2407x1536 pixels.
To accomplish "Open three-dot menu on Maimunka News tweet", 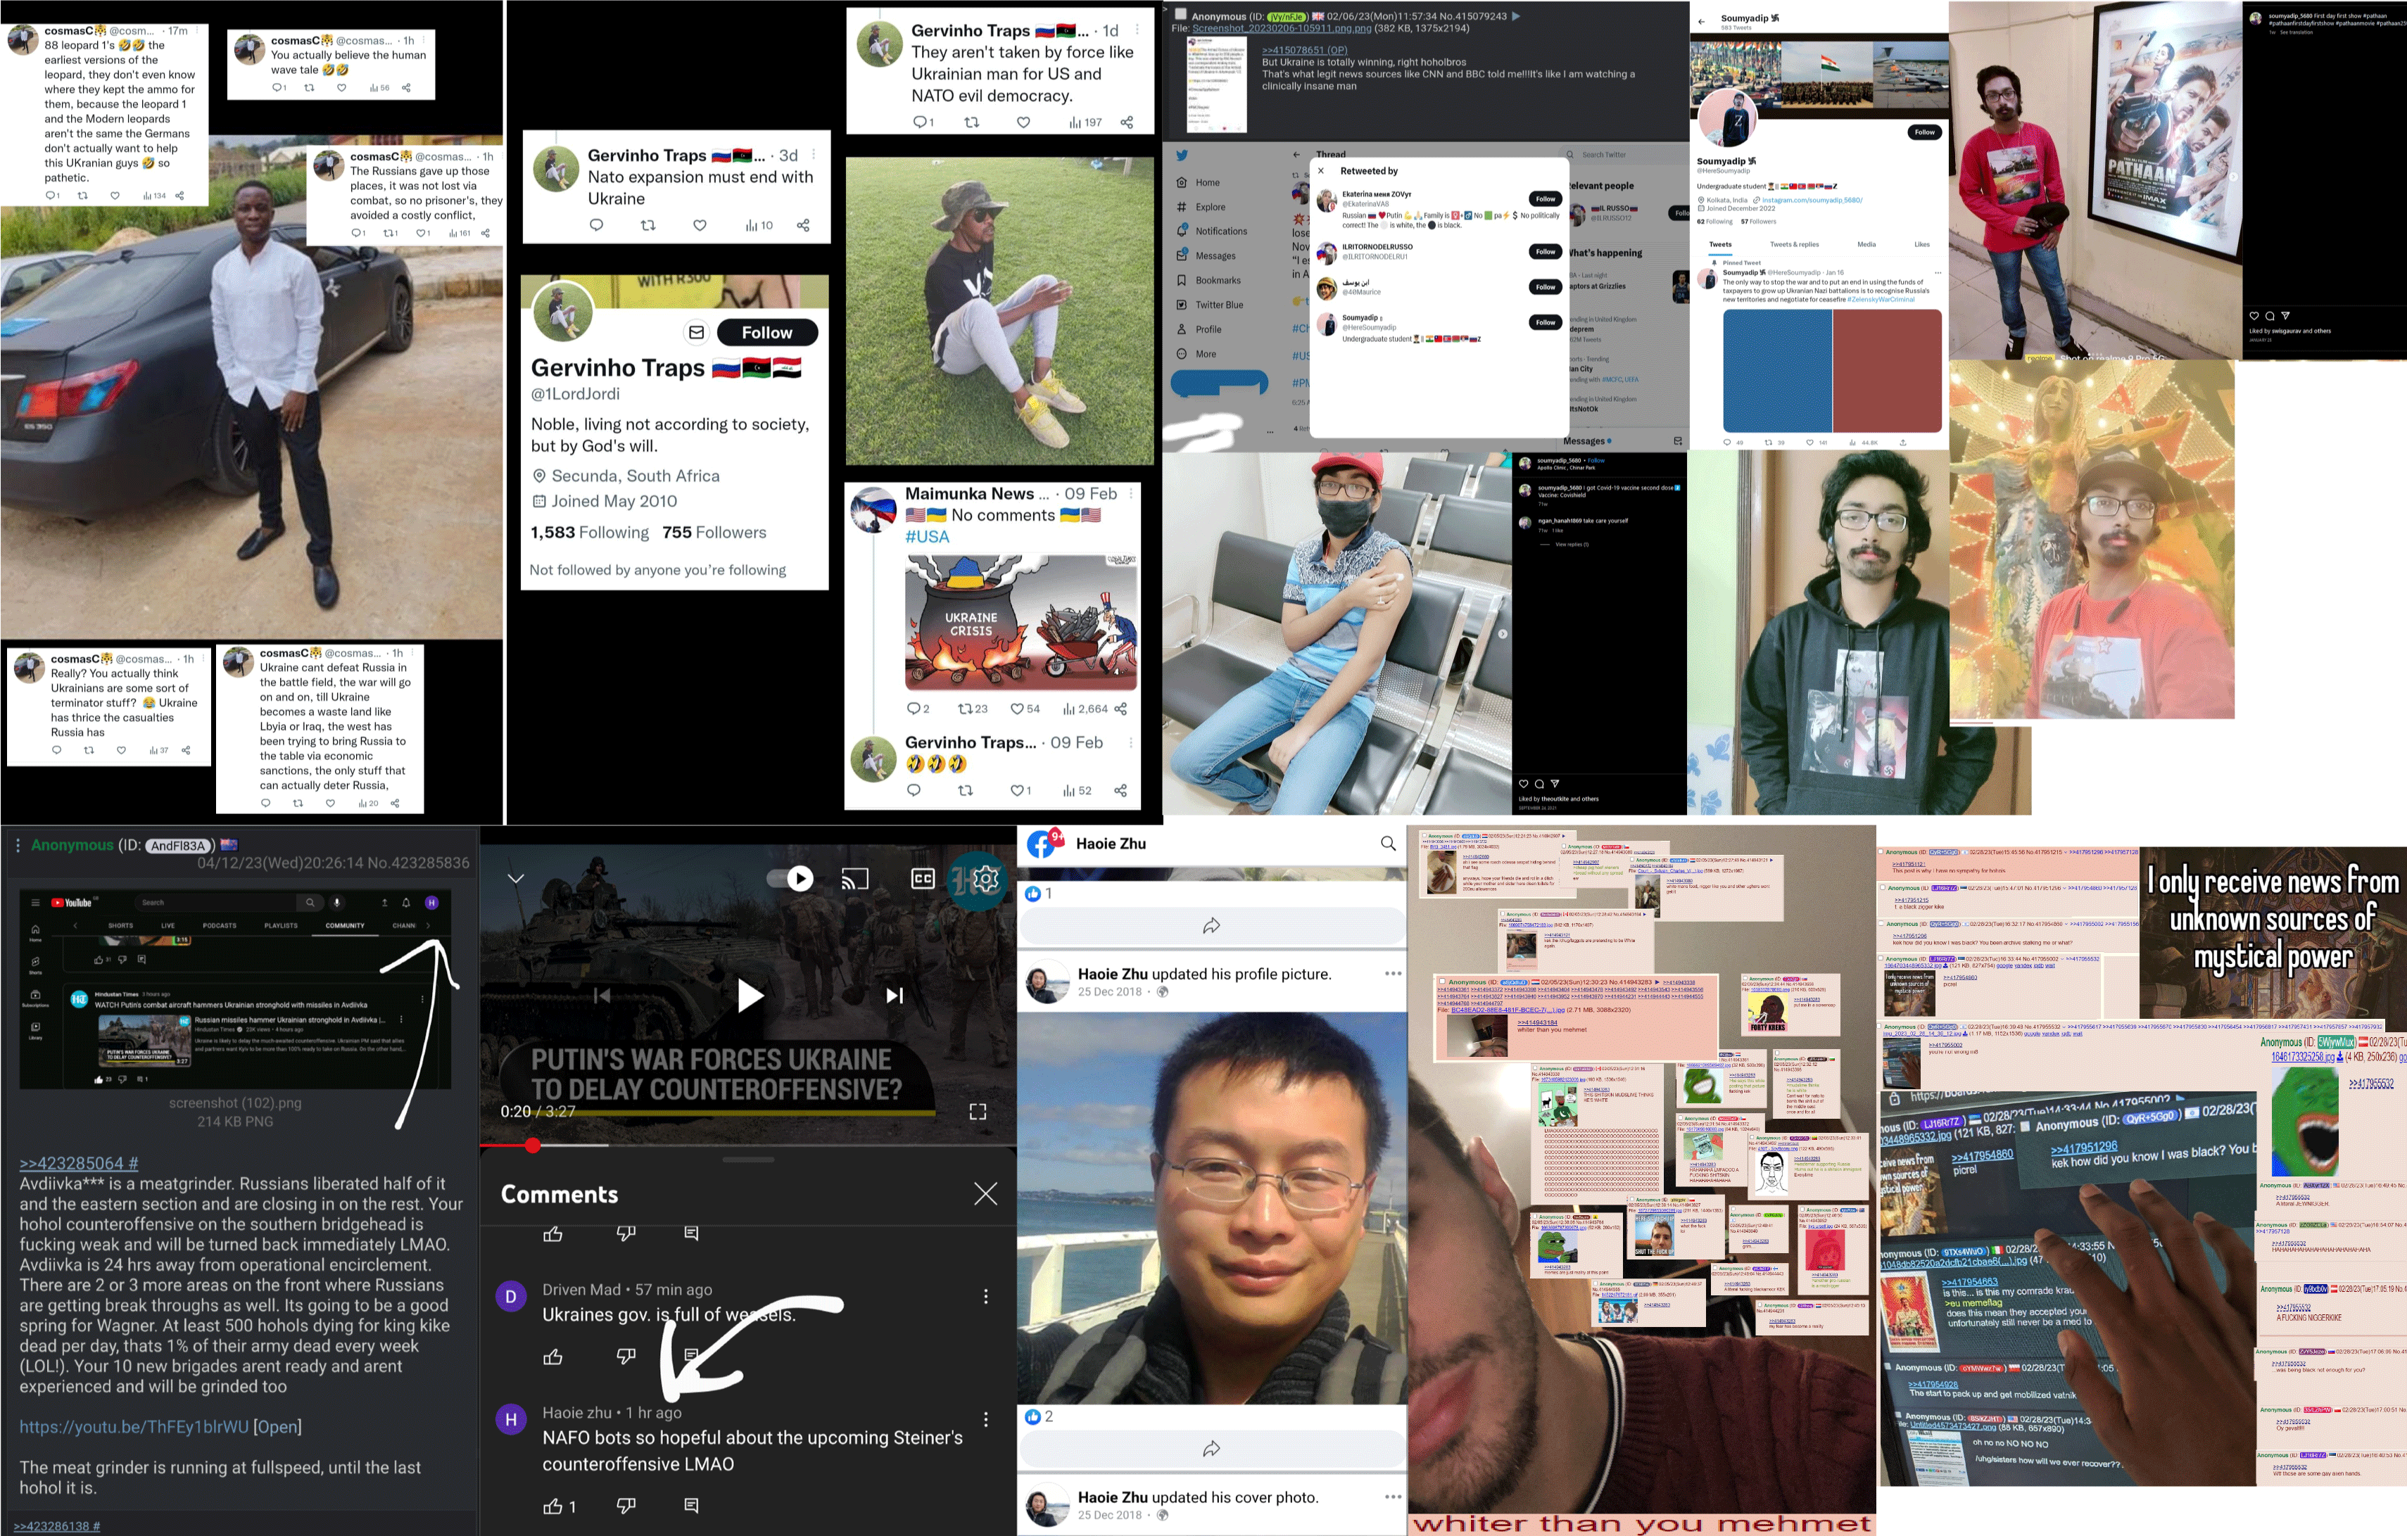I will [1130, 495].
